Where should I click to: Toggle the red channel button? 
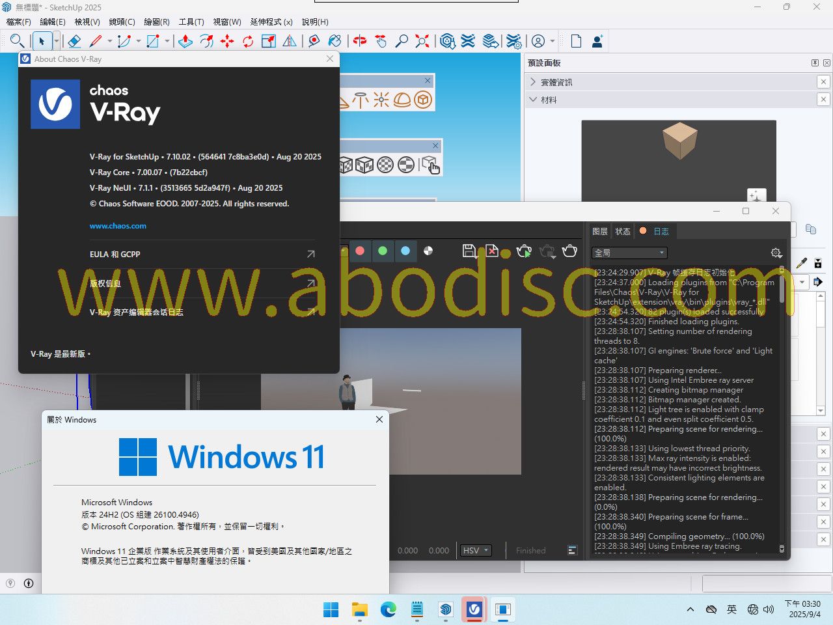coord(360,251)
